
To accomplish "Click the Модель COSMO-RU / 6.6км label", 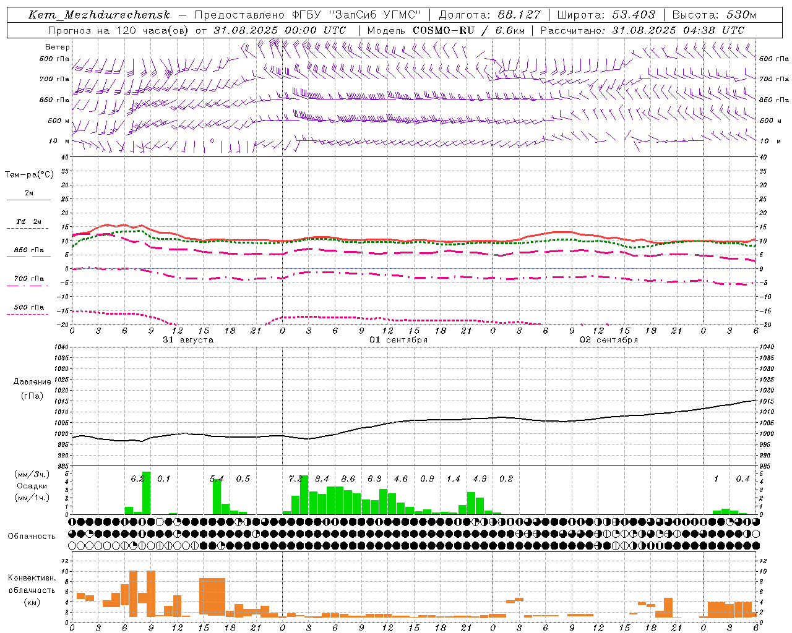I will 446,30.
